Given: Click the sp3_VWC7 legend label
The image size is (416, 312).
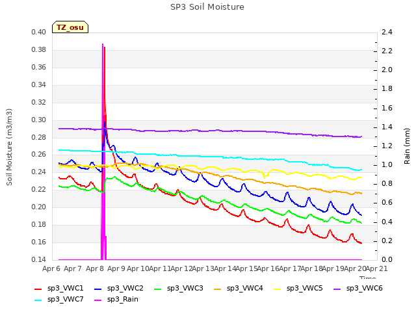Looking at the screenshot, I should pos(65,300).
